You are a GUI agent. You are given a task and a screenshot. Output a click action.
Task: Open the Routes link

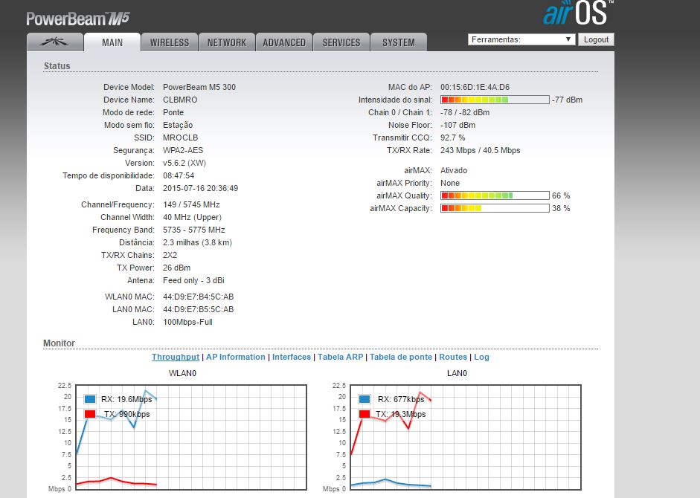point(453,357)
